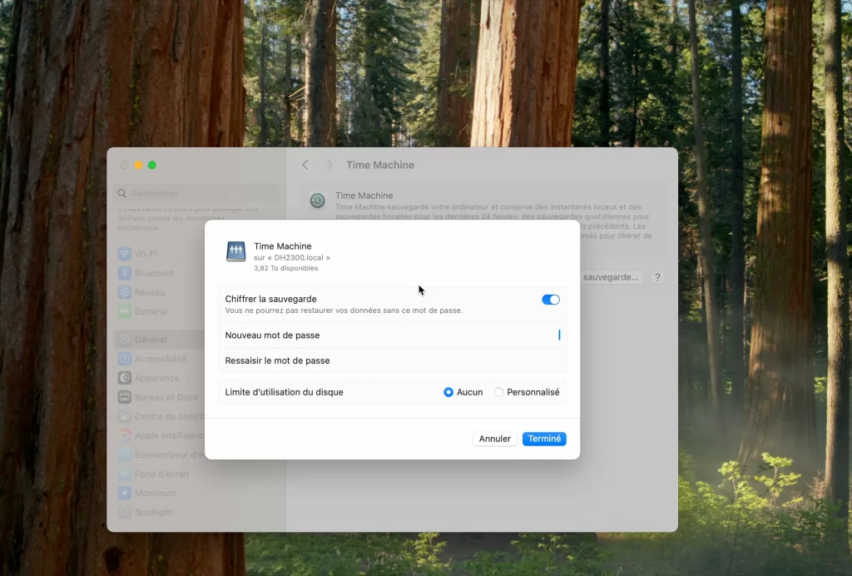Screen dimensions: 852x576
Task: Confirm with the Terminé button
Action: (x=544, y=439)
